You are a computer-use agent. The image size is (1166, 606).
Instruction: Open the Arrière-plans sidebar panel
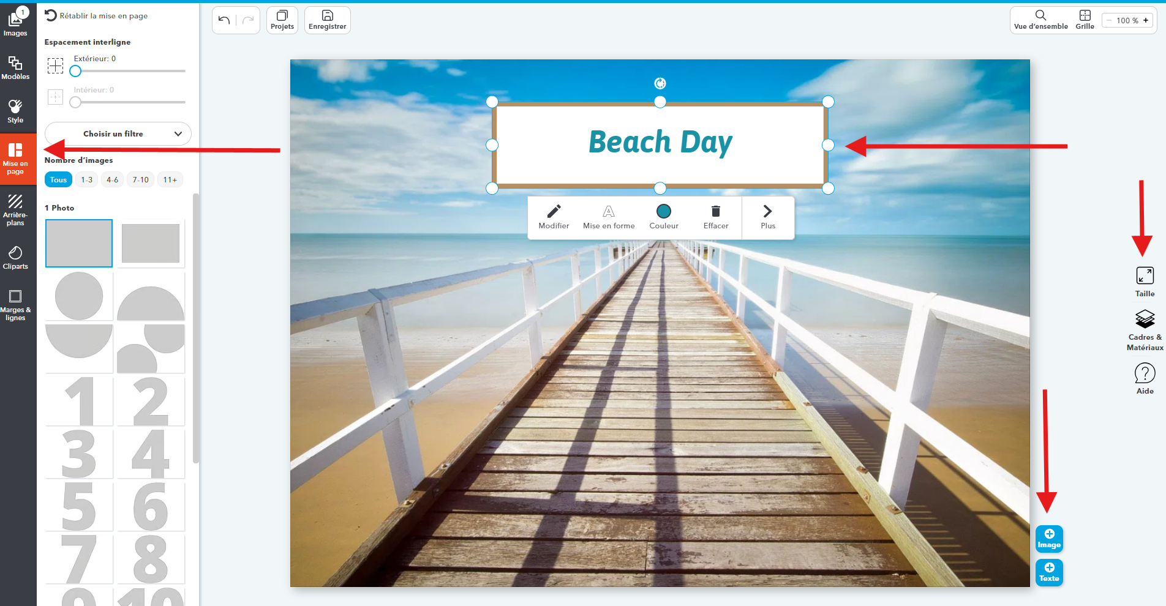[x=15, y=210]
